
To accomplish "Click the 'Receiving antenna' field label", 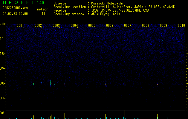I will (69, 14).
